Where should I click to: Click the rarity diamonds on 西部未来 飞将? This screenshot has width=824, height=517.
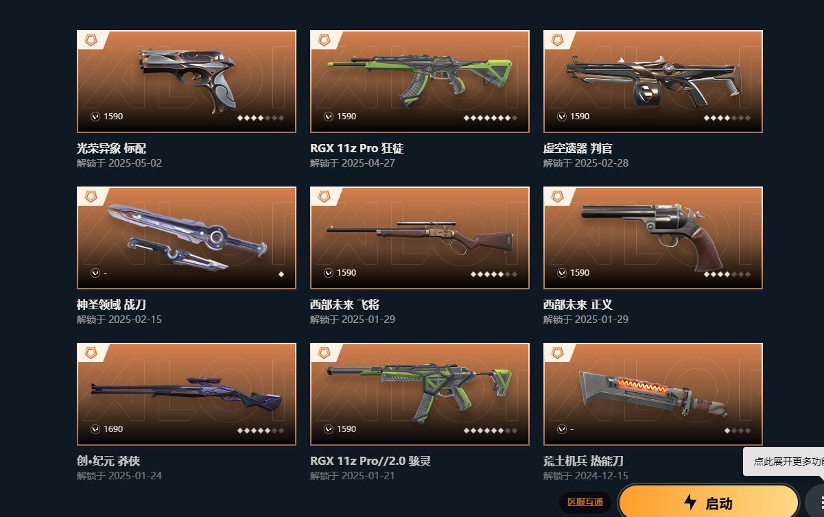coord(494,274)
